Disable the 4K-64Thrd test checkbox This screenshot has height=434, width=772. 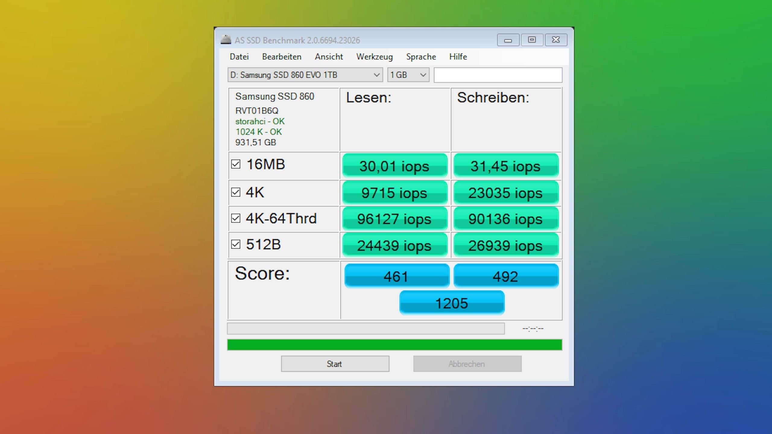pos(236,218)
